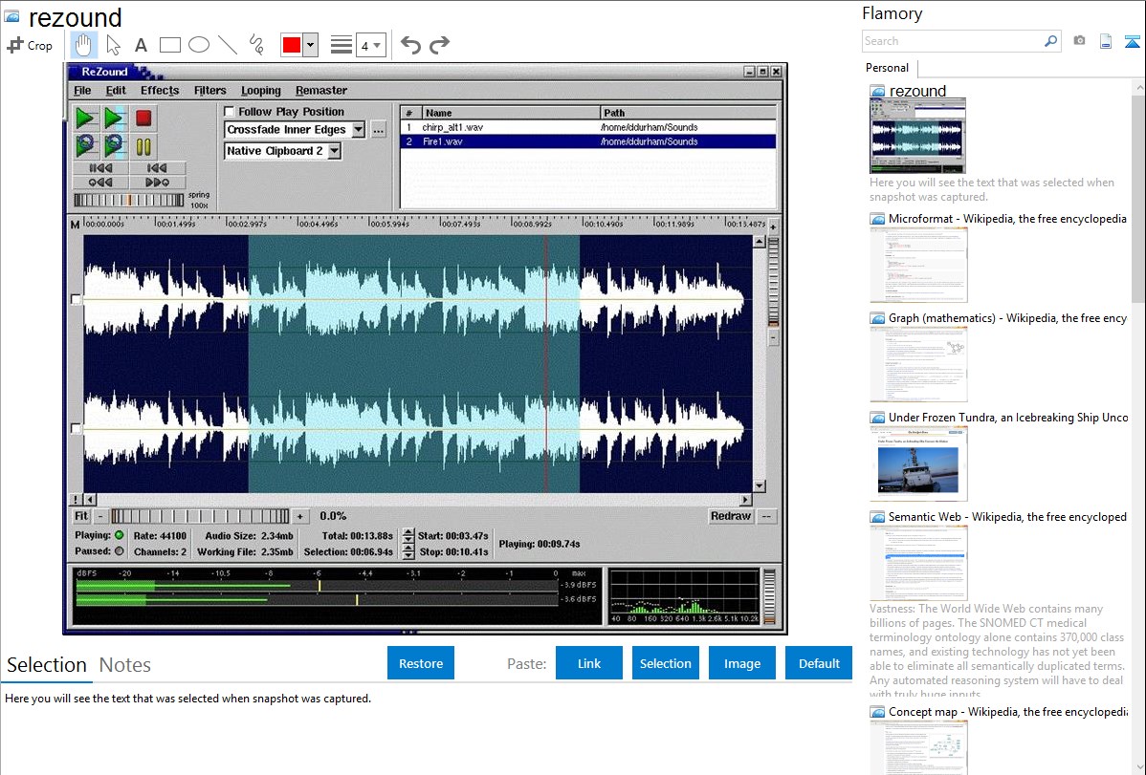Pick the rectangle shape tool
The height and width of the screenshot is (775, 1146).
pyautogui.click(x=169, y=45)
